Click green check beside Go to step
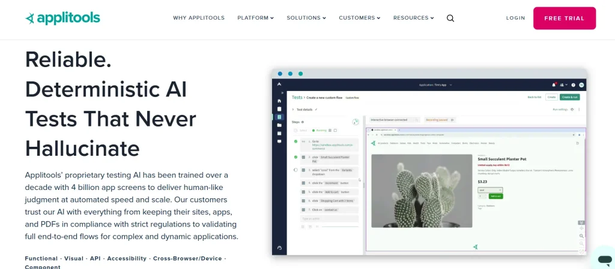Screen dimensions: 615x269 coord(295,141)
